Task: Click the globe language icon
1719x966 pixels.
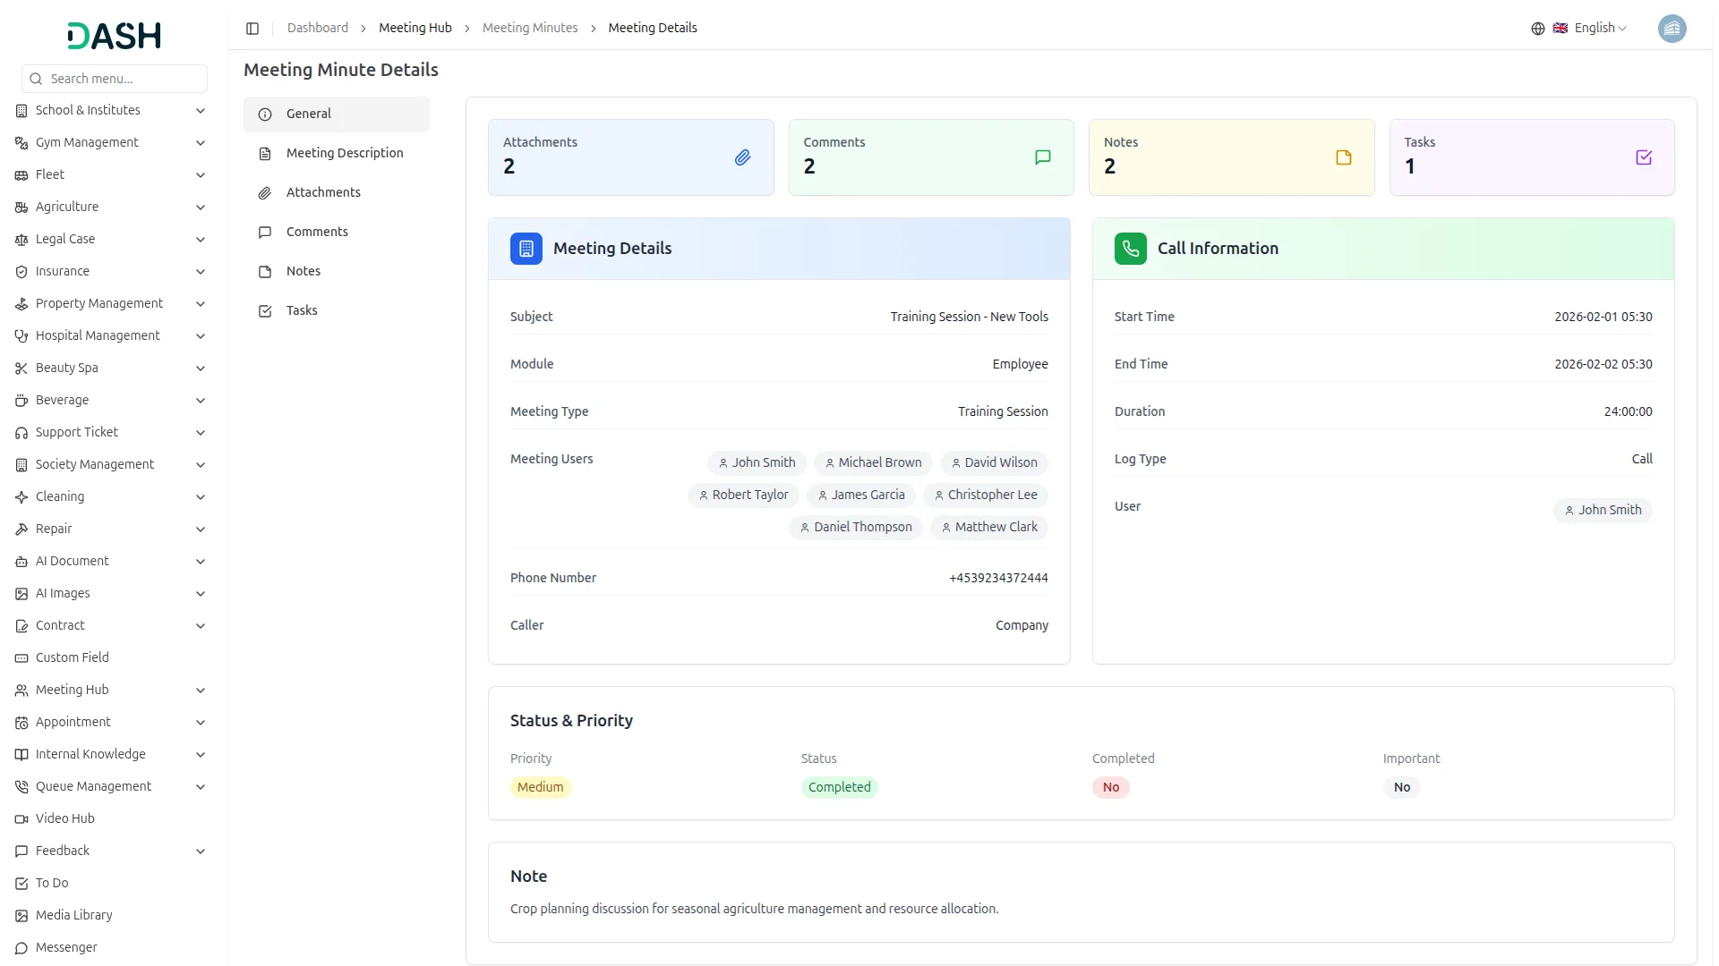Action: (1537, 29)
